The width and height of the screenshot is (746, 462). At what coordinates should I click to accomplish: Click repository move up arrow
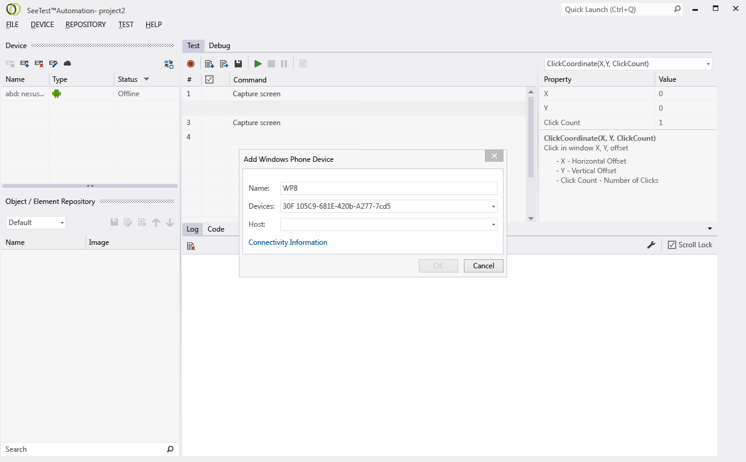[x=156, y=223]
